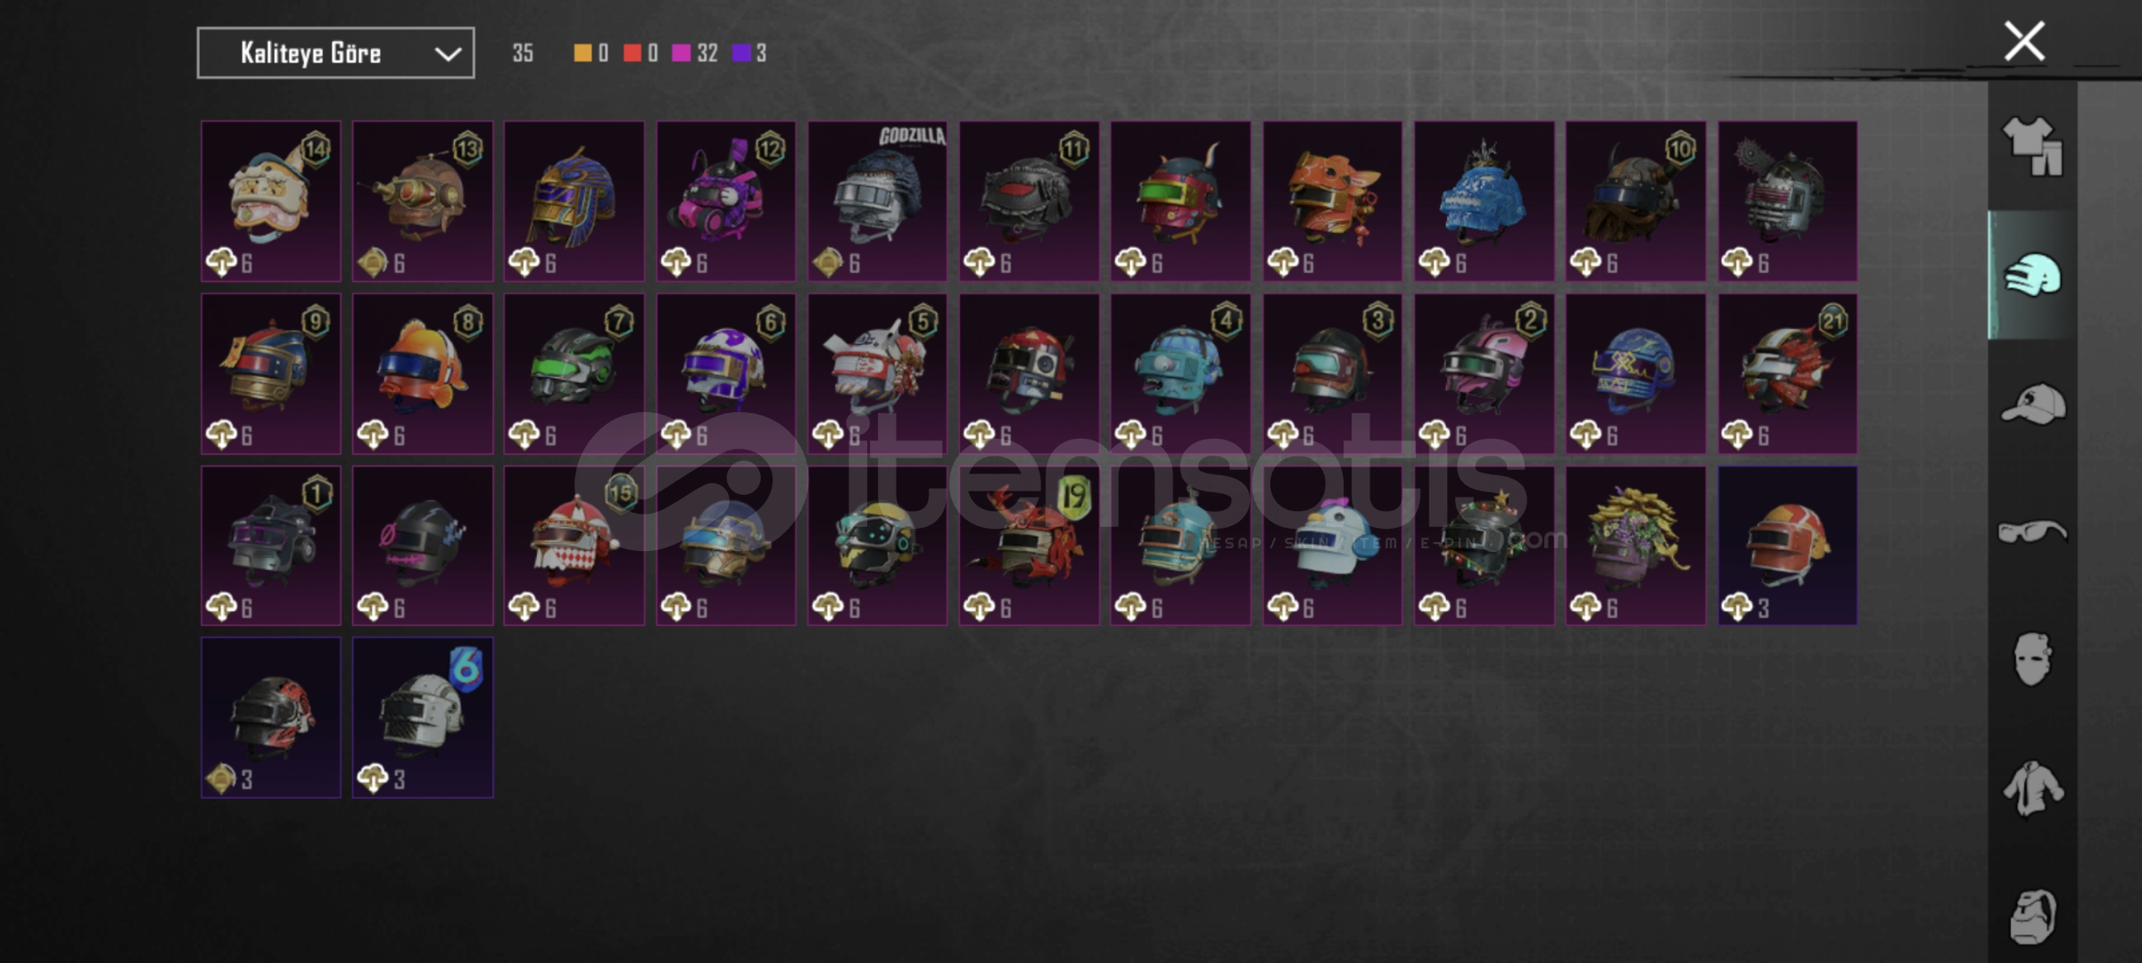Select the Godzilla helmet skin
2142x963 pixels.
click(x=878, y=202)
